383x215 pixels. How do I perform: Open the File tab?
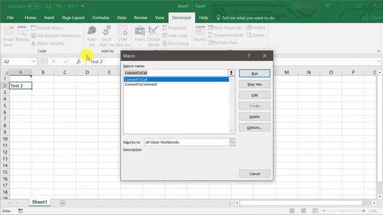pos(10,17)
